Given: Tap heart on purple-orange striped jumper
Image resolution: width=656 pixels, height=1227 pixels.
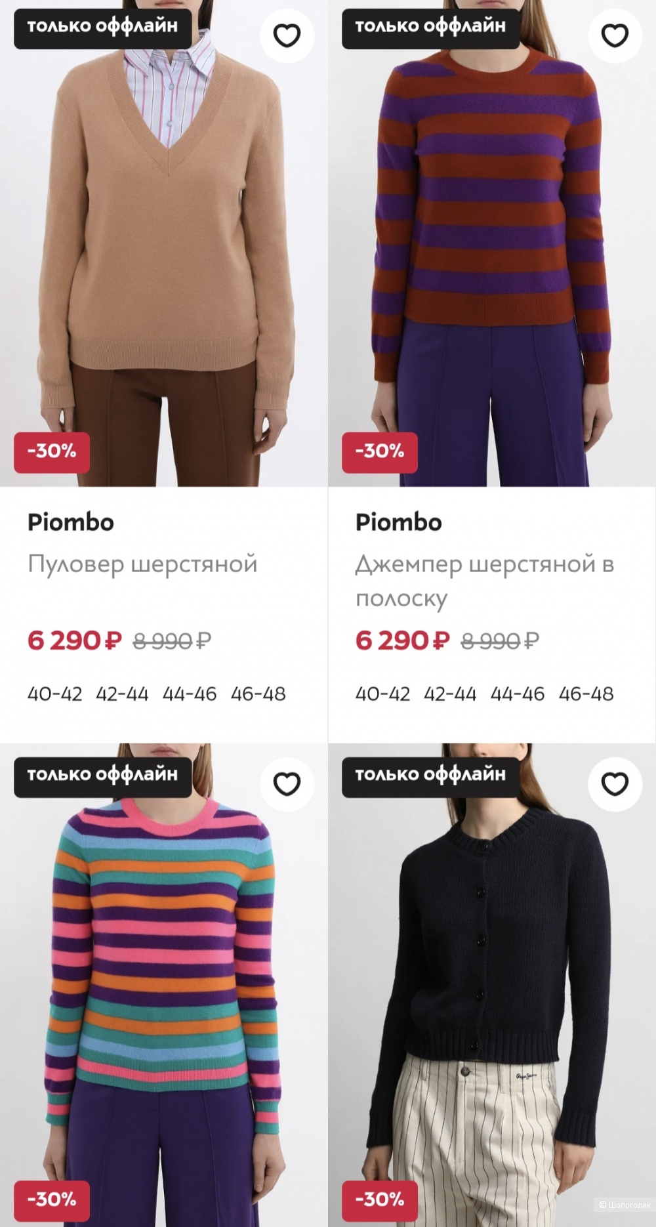Looking at the screenshot, I should (615, 35).
